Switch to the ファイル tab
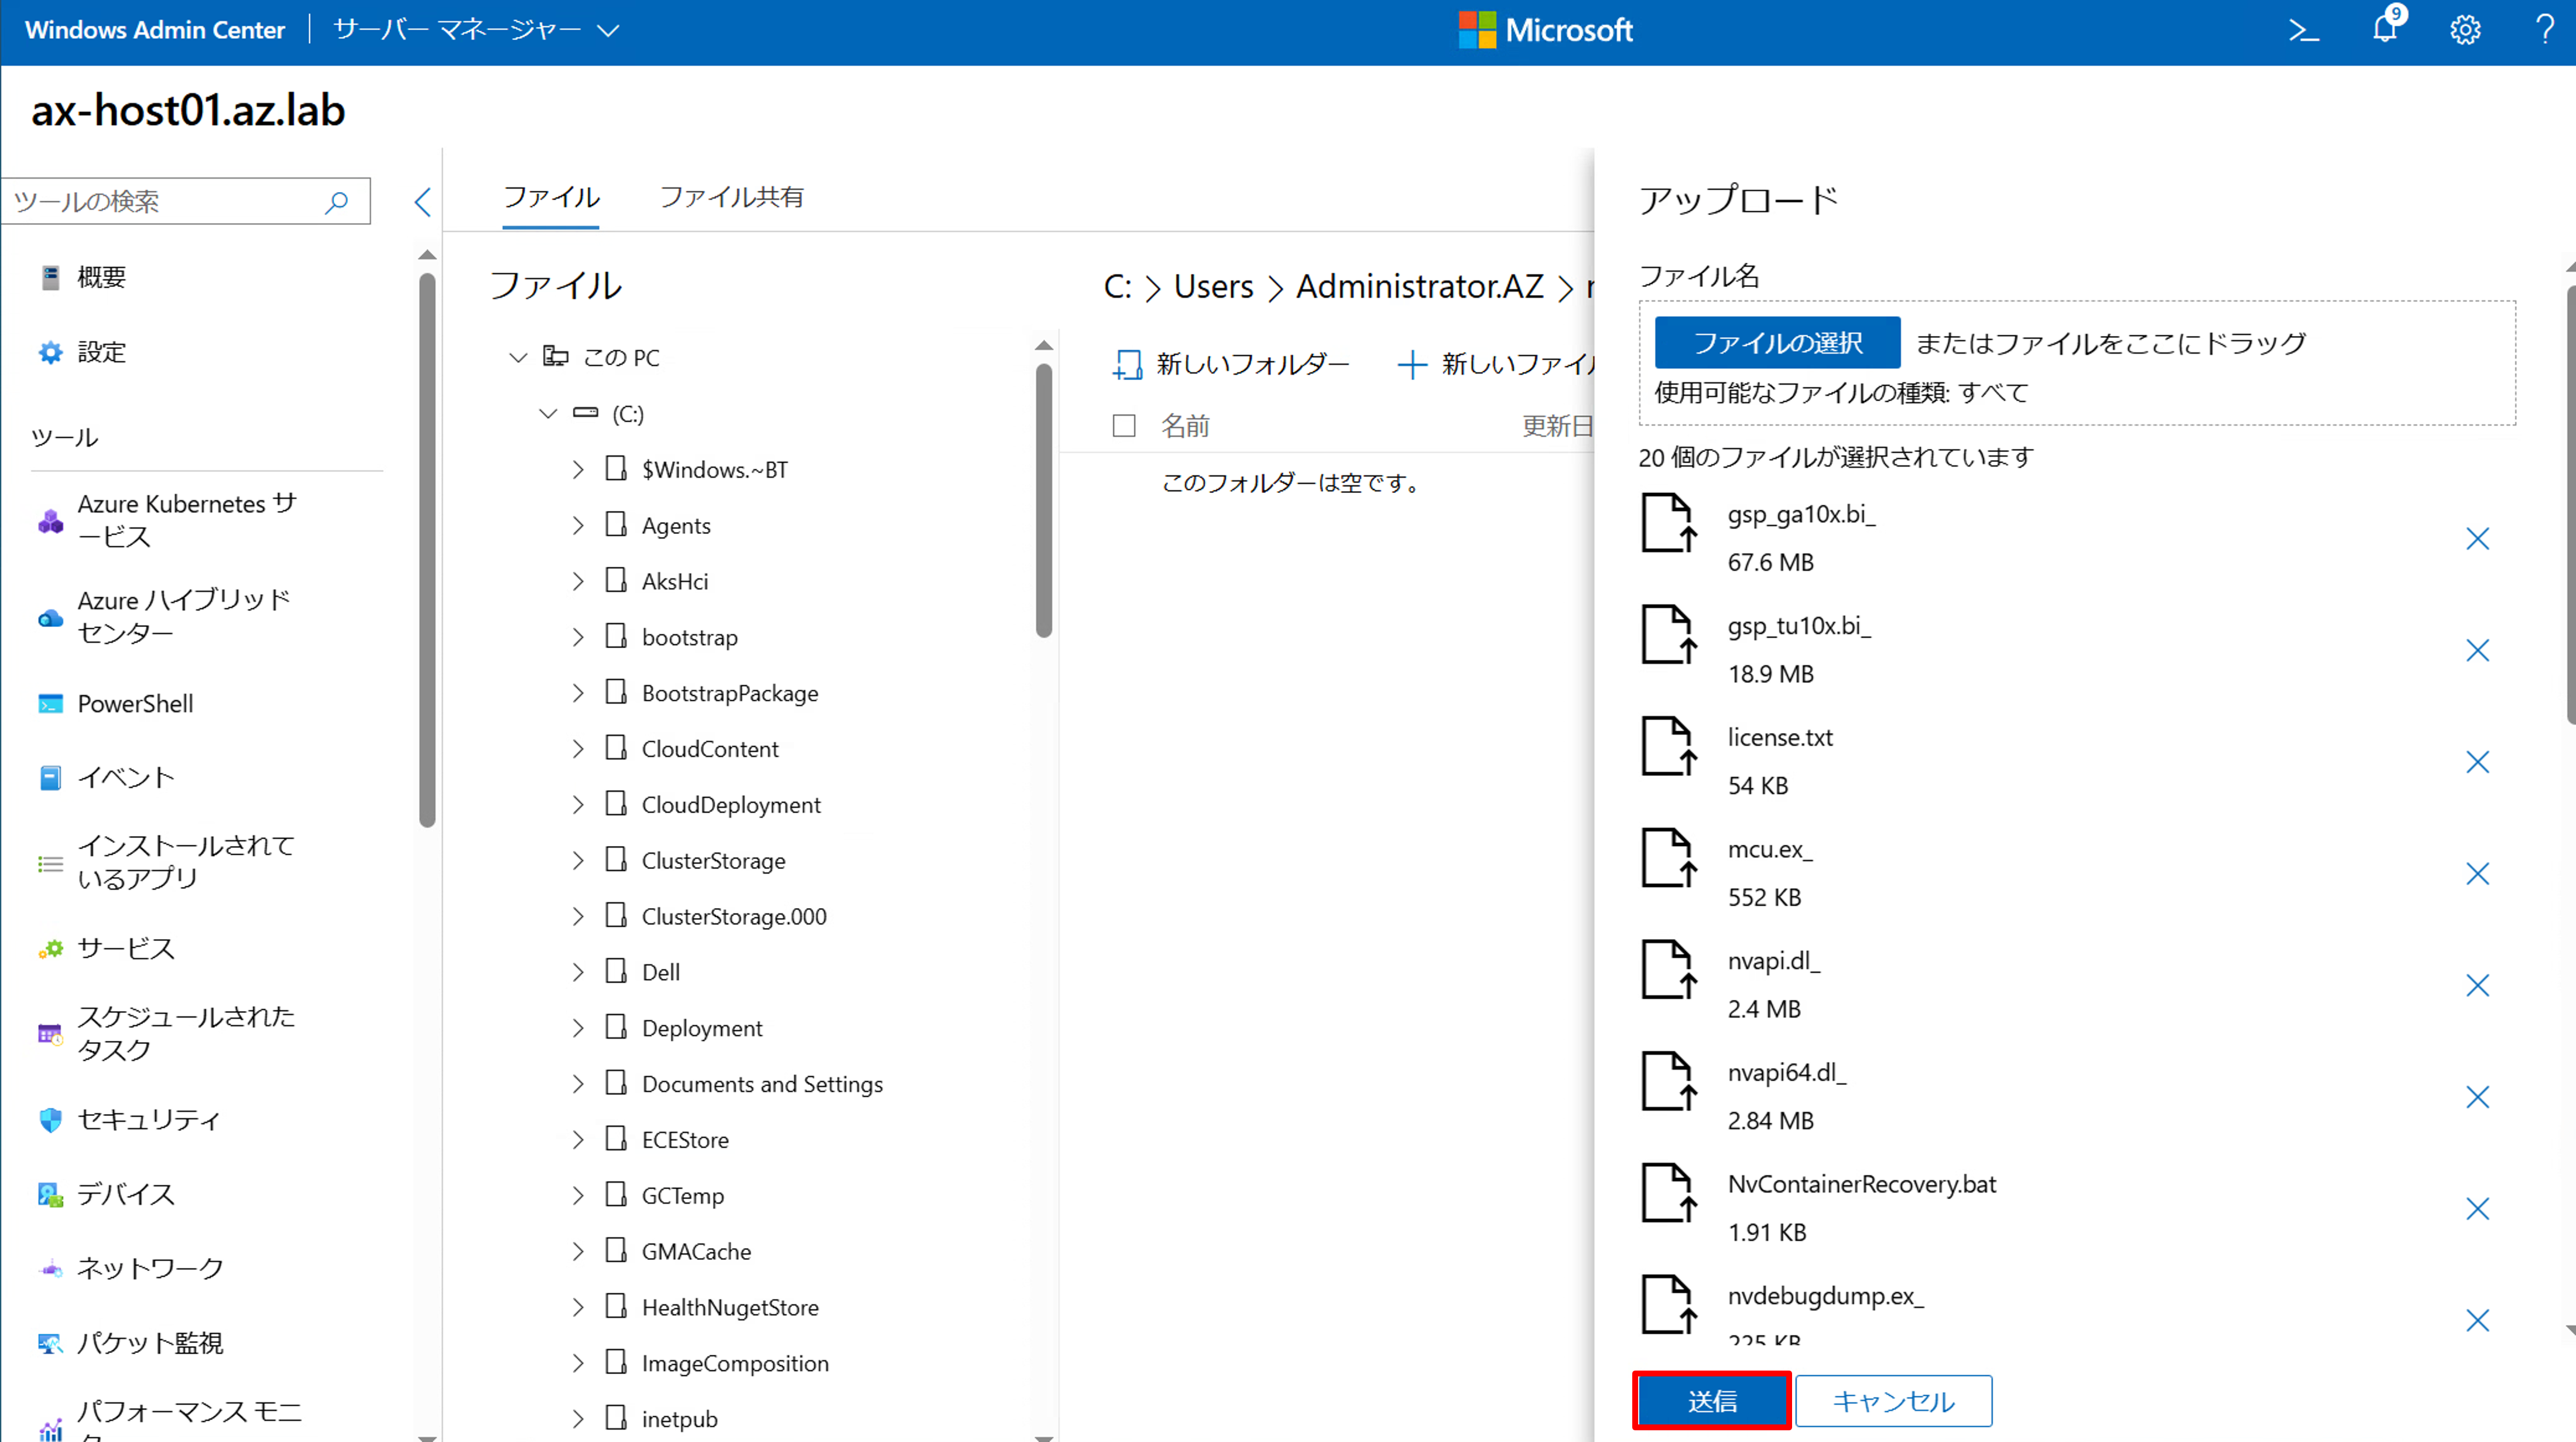Viewport: 2576px width, 1442px height. click(551, 197)
